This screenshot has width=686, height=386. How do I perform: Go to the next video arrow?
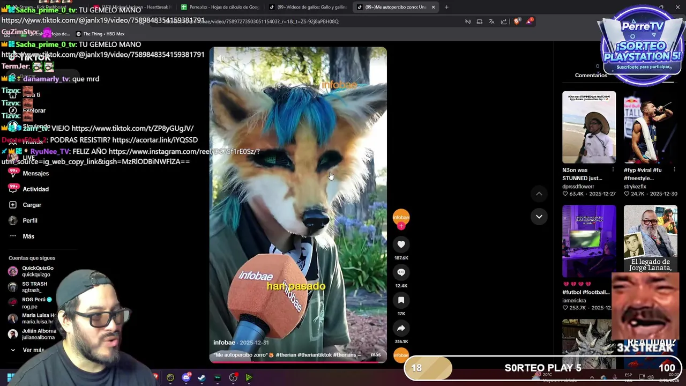click(539, 217)
